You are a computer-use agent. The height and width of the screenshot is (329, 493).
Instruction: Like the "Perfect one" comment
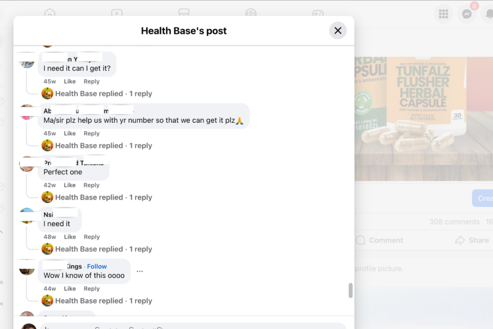tap(70, 185)
